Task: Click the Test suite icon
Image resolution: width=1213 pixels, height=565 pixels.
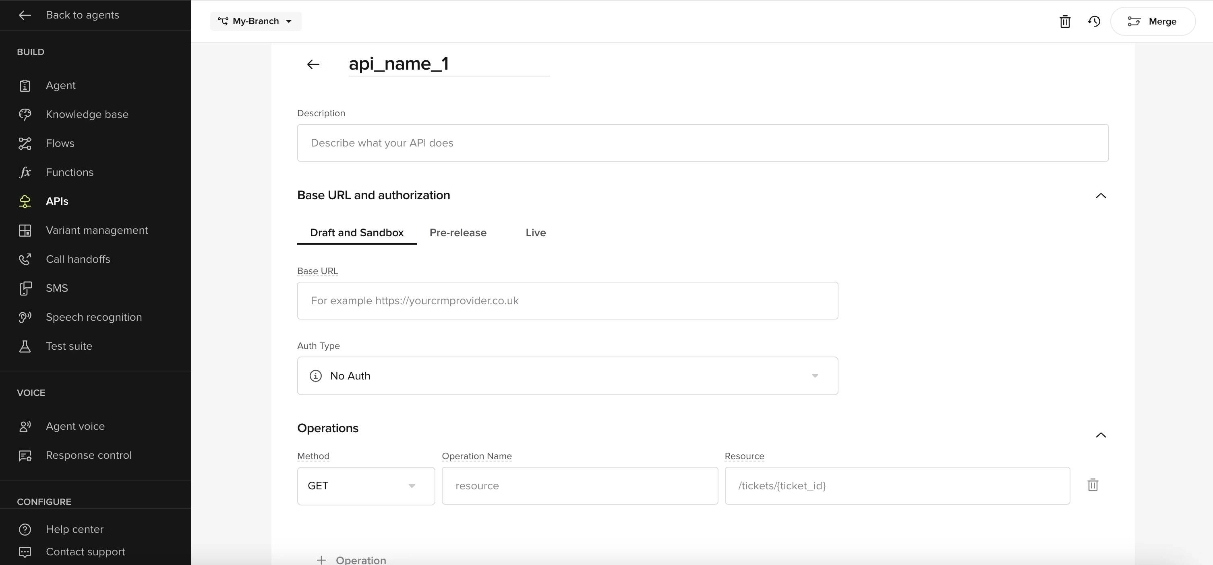Action: click(x=25, y=346)
